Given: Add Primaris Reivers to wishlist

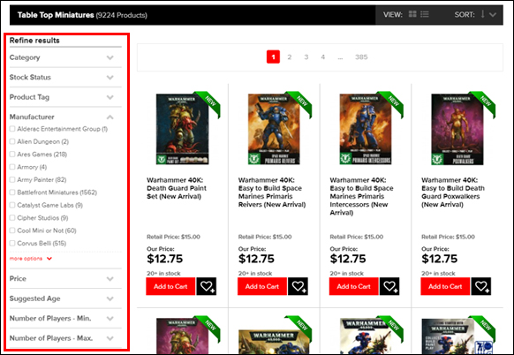Looking at the screenshot, I should click(298, 286).
